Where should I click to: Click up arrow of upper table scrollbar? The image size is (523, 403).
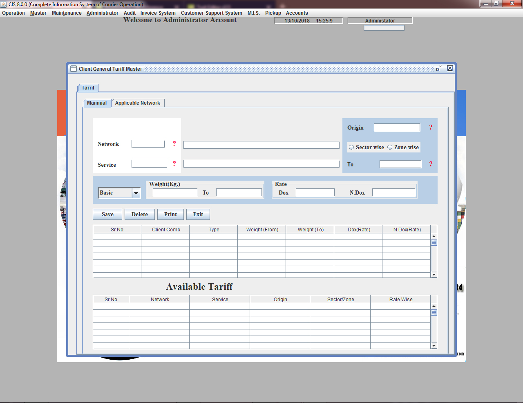pos(434,236)
